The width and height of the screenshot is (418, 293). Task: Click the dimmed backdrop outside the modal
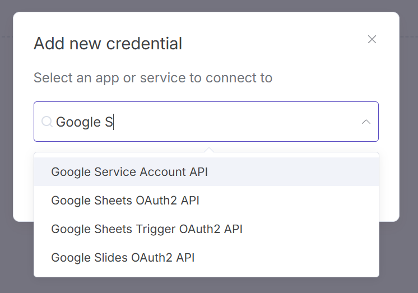(x=409, y=258)
